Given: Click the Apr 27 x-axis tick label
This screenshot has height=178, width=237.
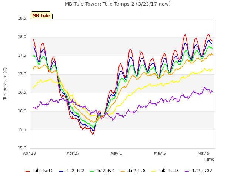Looking at the screenshot, I should pyautogui.click(x=73, y=153).
